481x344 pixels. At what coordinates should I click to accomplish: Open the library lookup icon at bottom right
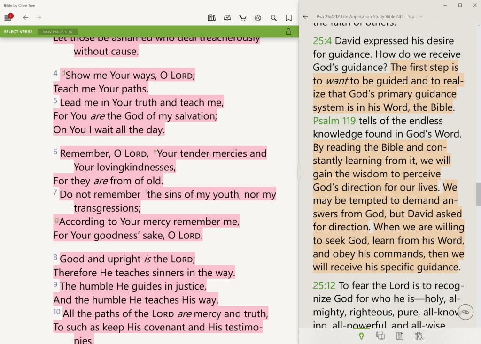(419, 336)
